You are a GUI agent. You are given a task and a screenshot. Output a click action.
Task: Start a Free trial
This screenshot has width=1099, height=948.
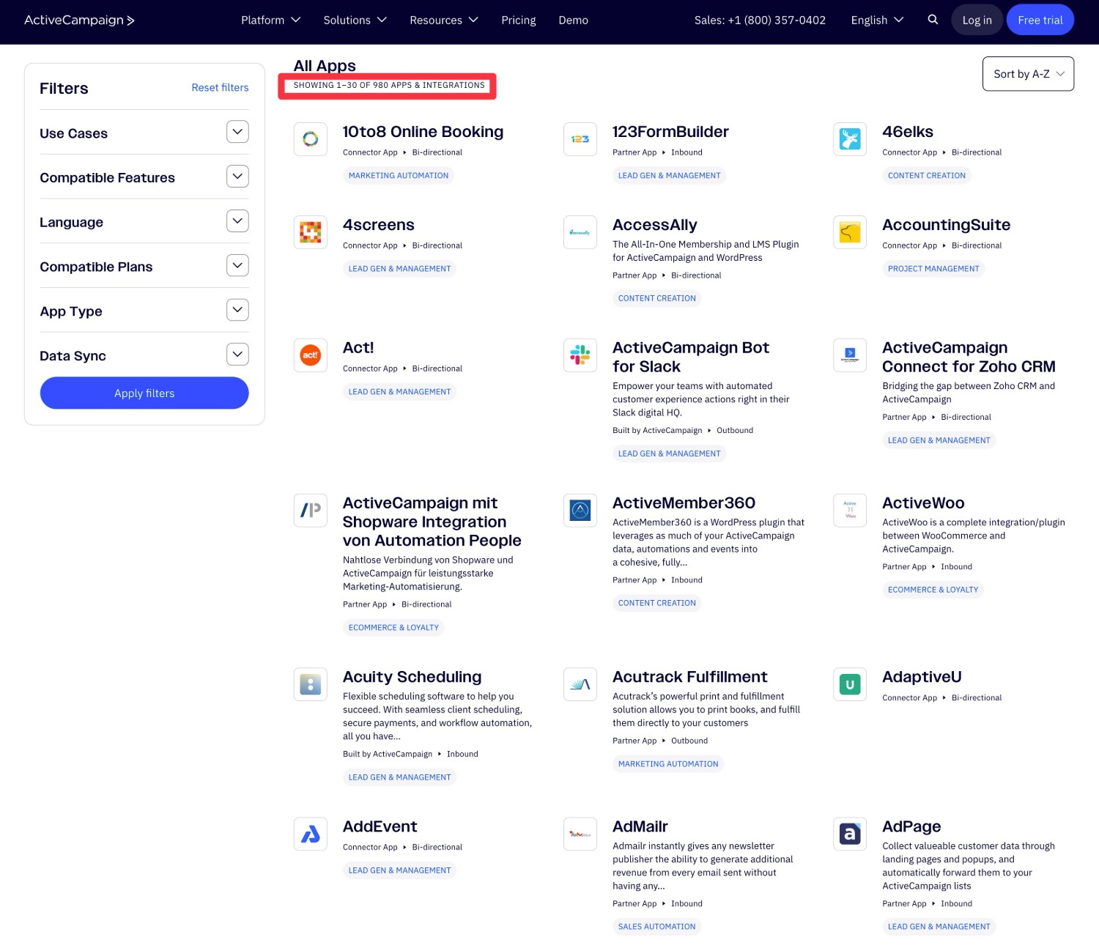click(1040, 21)
